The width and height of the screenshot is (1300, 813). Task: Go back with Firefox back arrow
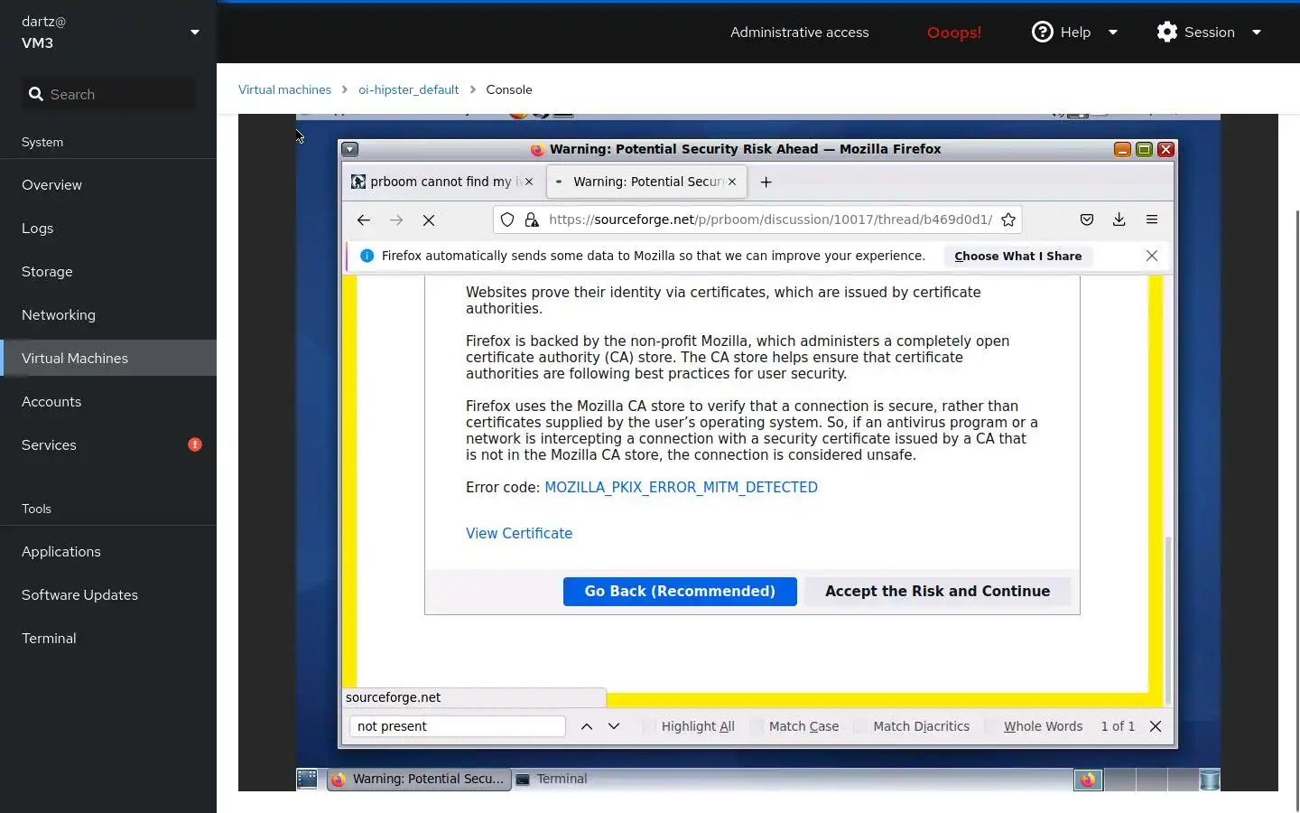click(364, 220)
